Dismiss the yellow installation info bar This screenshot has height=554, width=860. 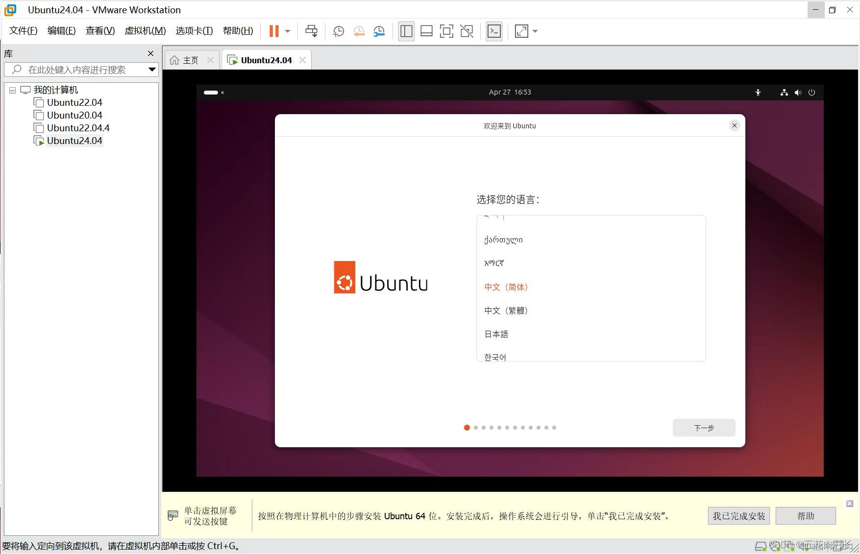click(850, 504)
